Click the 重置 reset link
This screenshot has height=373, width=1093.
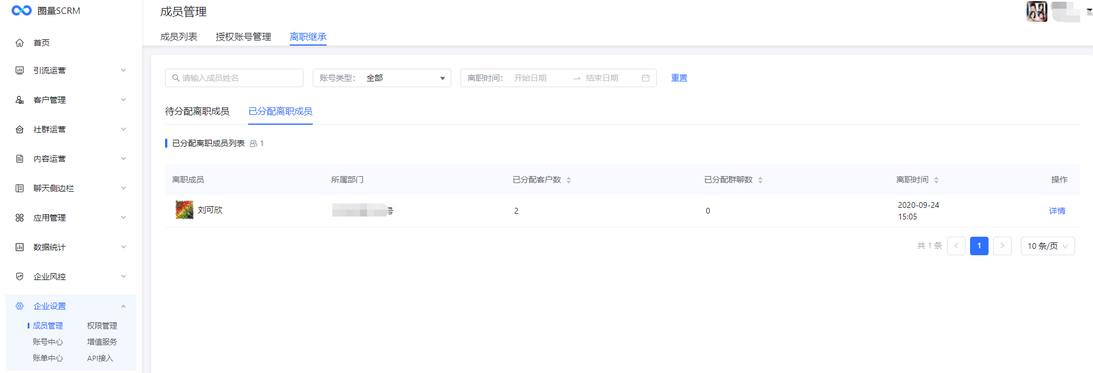click(x=679, y=78)
